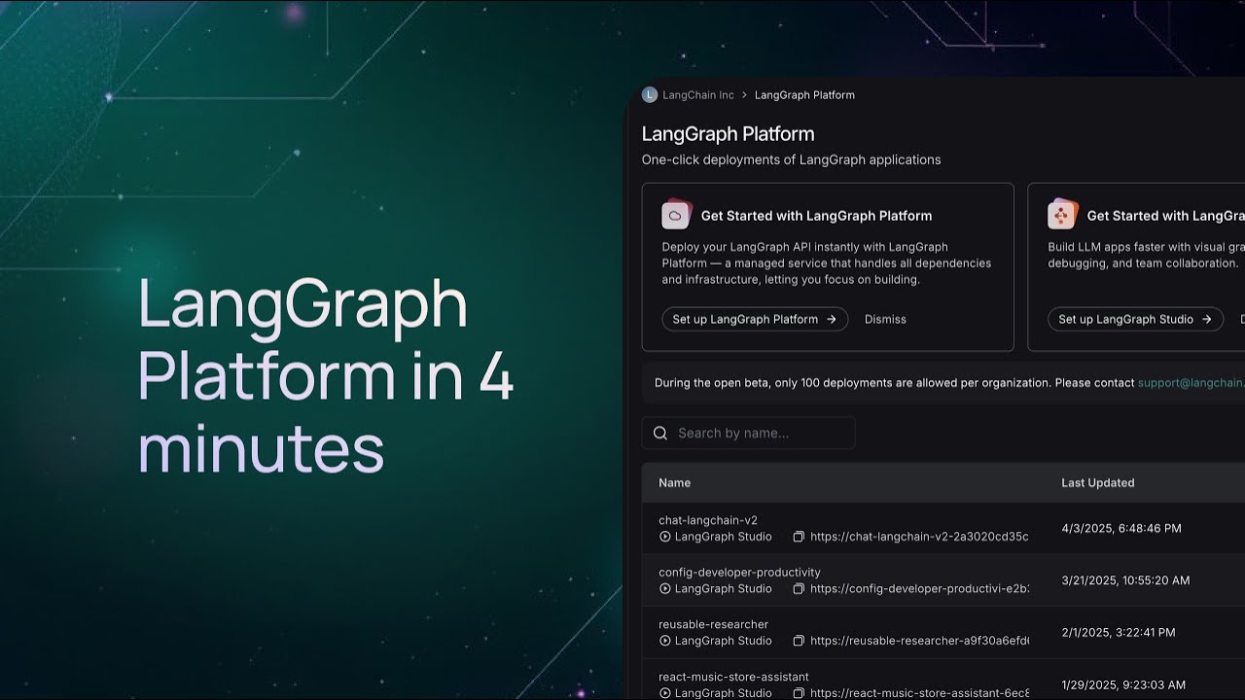Sort by Last Updated column header
Viewport: 1245px width, 700px height.
(1097, 483)
